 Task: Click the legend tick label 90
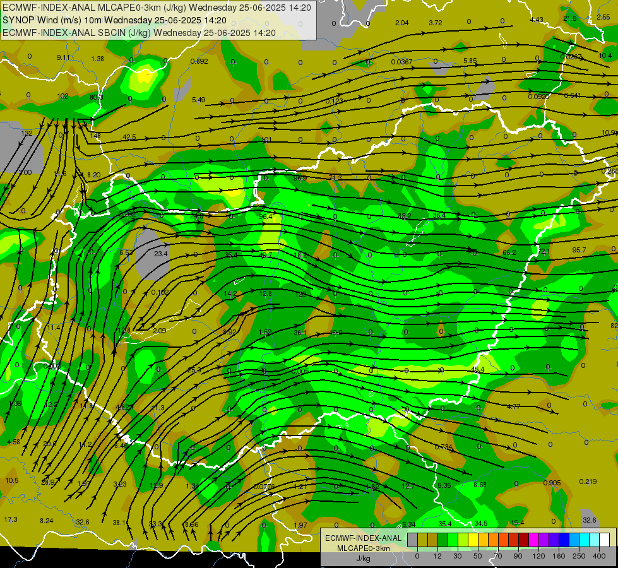click(518, 556)
